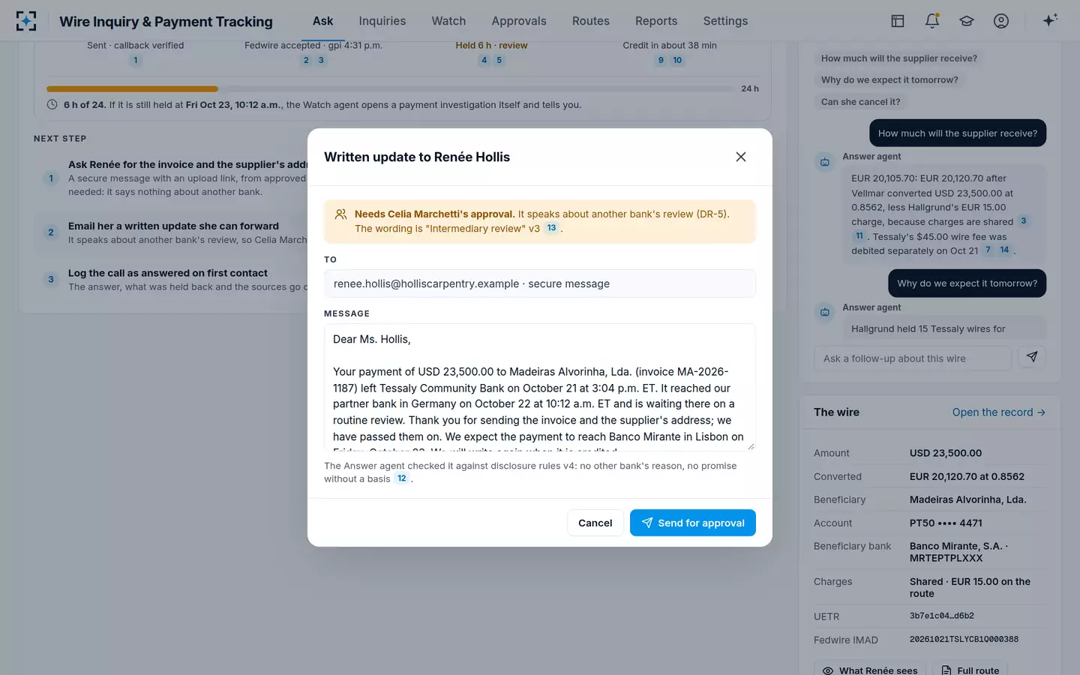Click source badge 11 in supplier answer

coord(859,235)
